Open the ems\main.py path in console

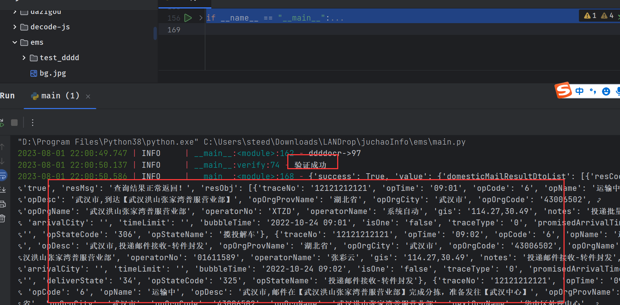point(335,142)
